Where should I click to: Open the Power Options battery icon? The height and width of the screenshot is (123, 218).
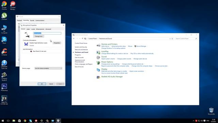pos(98,63)
